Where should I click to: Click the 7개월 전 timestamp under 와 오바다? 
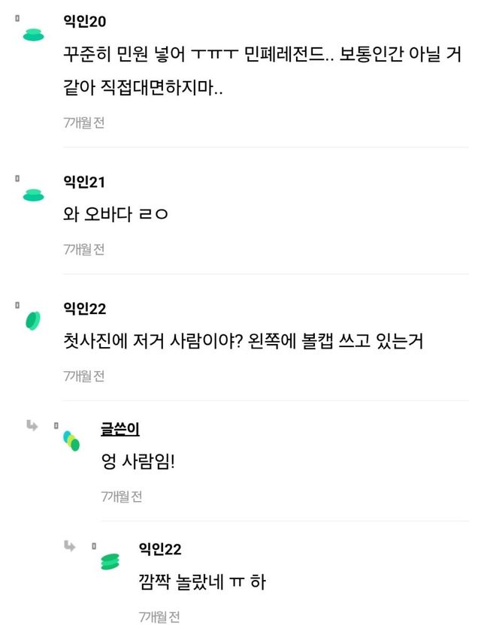tap(83, 249)
